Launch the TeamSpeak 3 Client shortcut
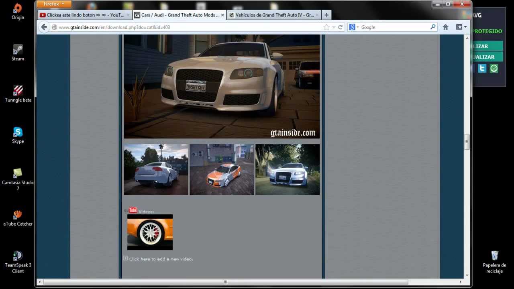The width and height of the screenshot is (514, 289). (18, 262)
